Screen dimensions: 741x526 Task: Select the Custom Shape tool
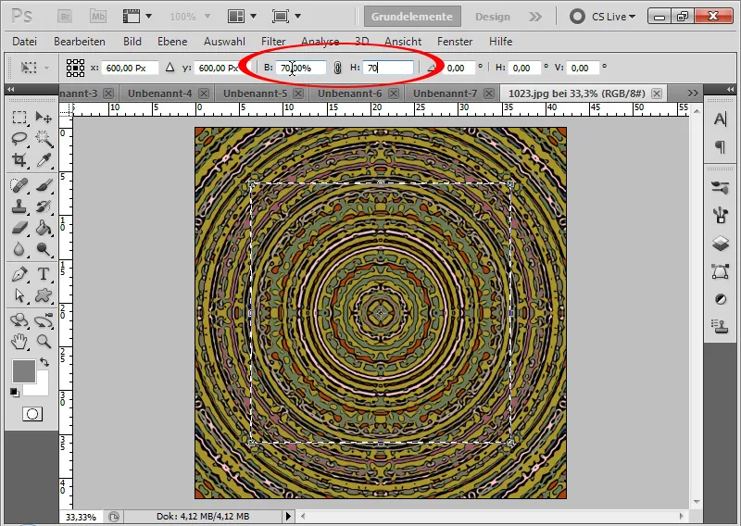(x=44, y=295)
